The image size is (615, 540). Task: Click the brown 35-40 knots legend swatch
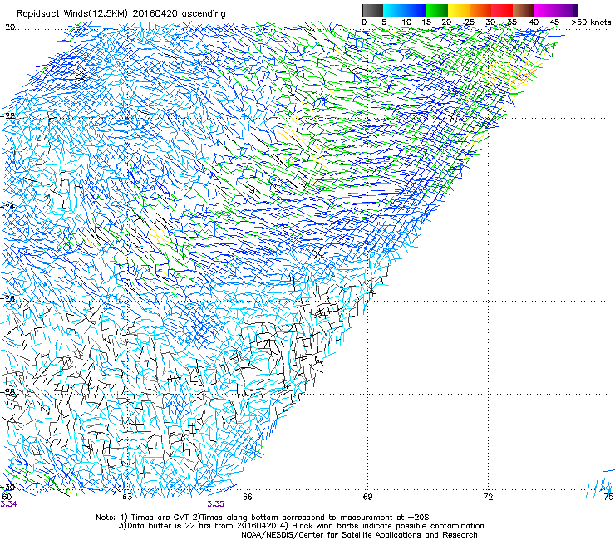(524, 10)
